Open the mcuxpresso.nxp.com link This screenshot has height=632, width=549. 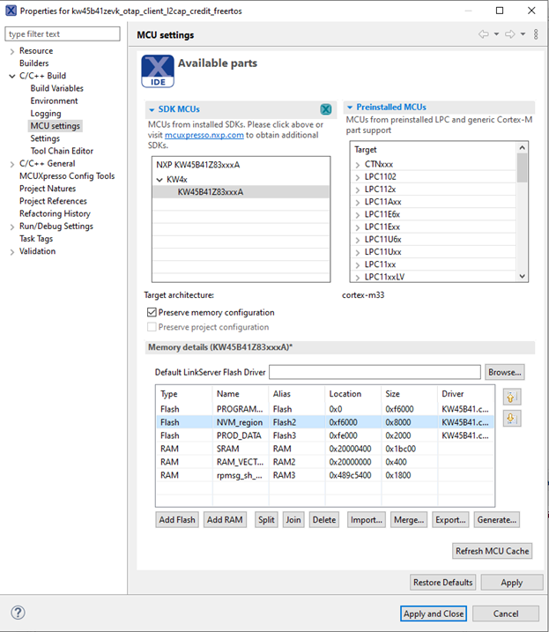(x=204, y=135)
